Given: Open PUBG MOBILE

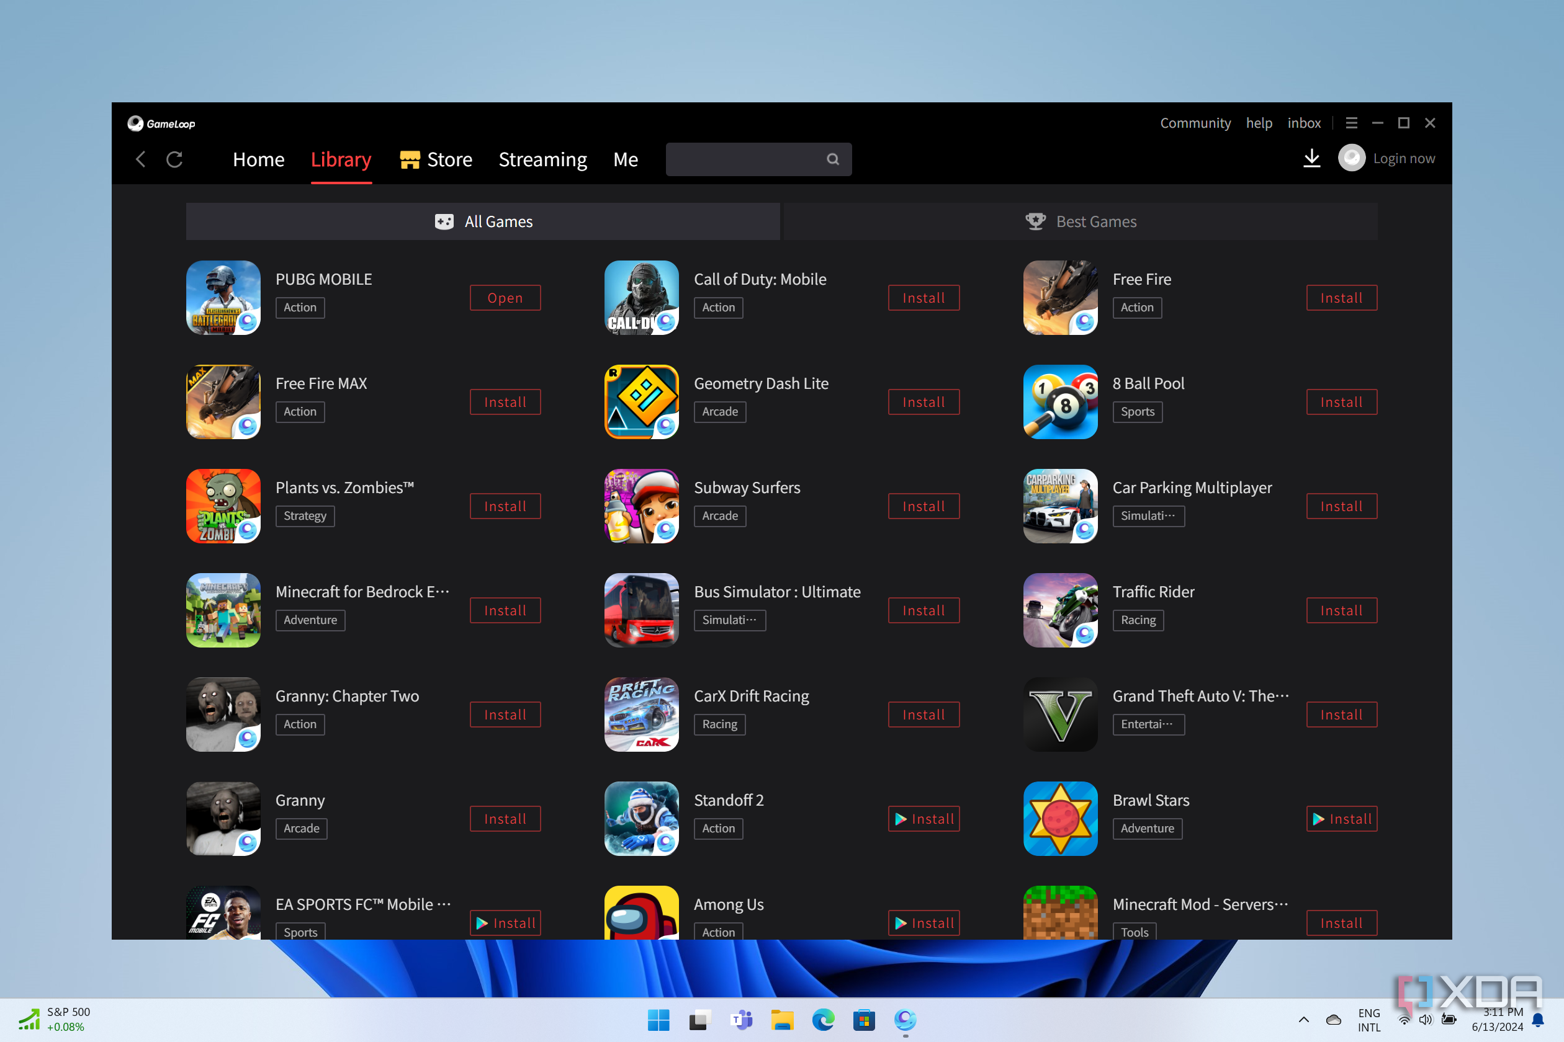Looking at the screenshot, I should pos(505,298).
